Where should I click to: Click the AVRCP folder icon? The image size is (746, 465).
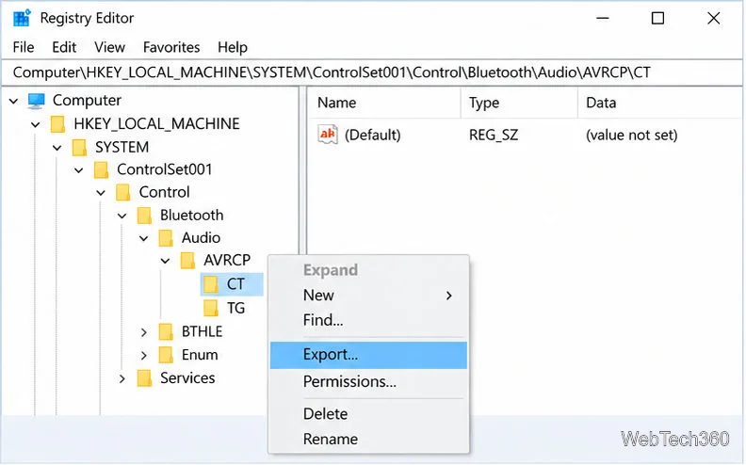(187, 261)
